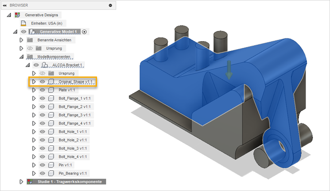Hide the Pin v1:1 body
This screenshot has width=330, height=191.
click(43, 165)
